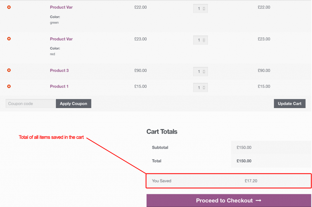Remove the red Product Var from cart
The image size is (312, 207).
tap(9, 39)
